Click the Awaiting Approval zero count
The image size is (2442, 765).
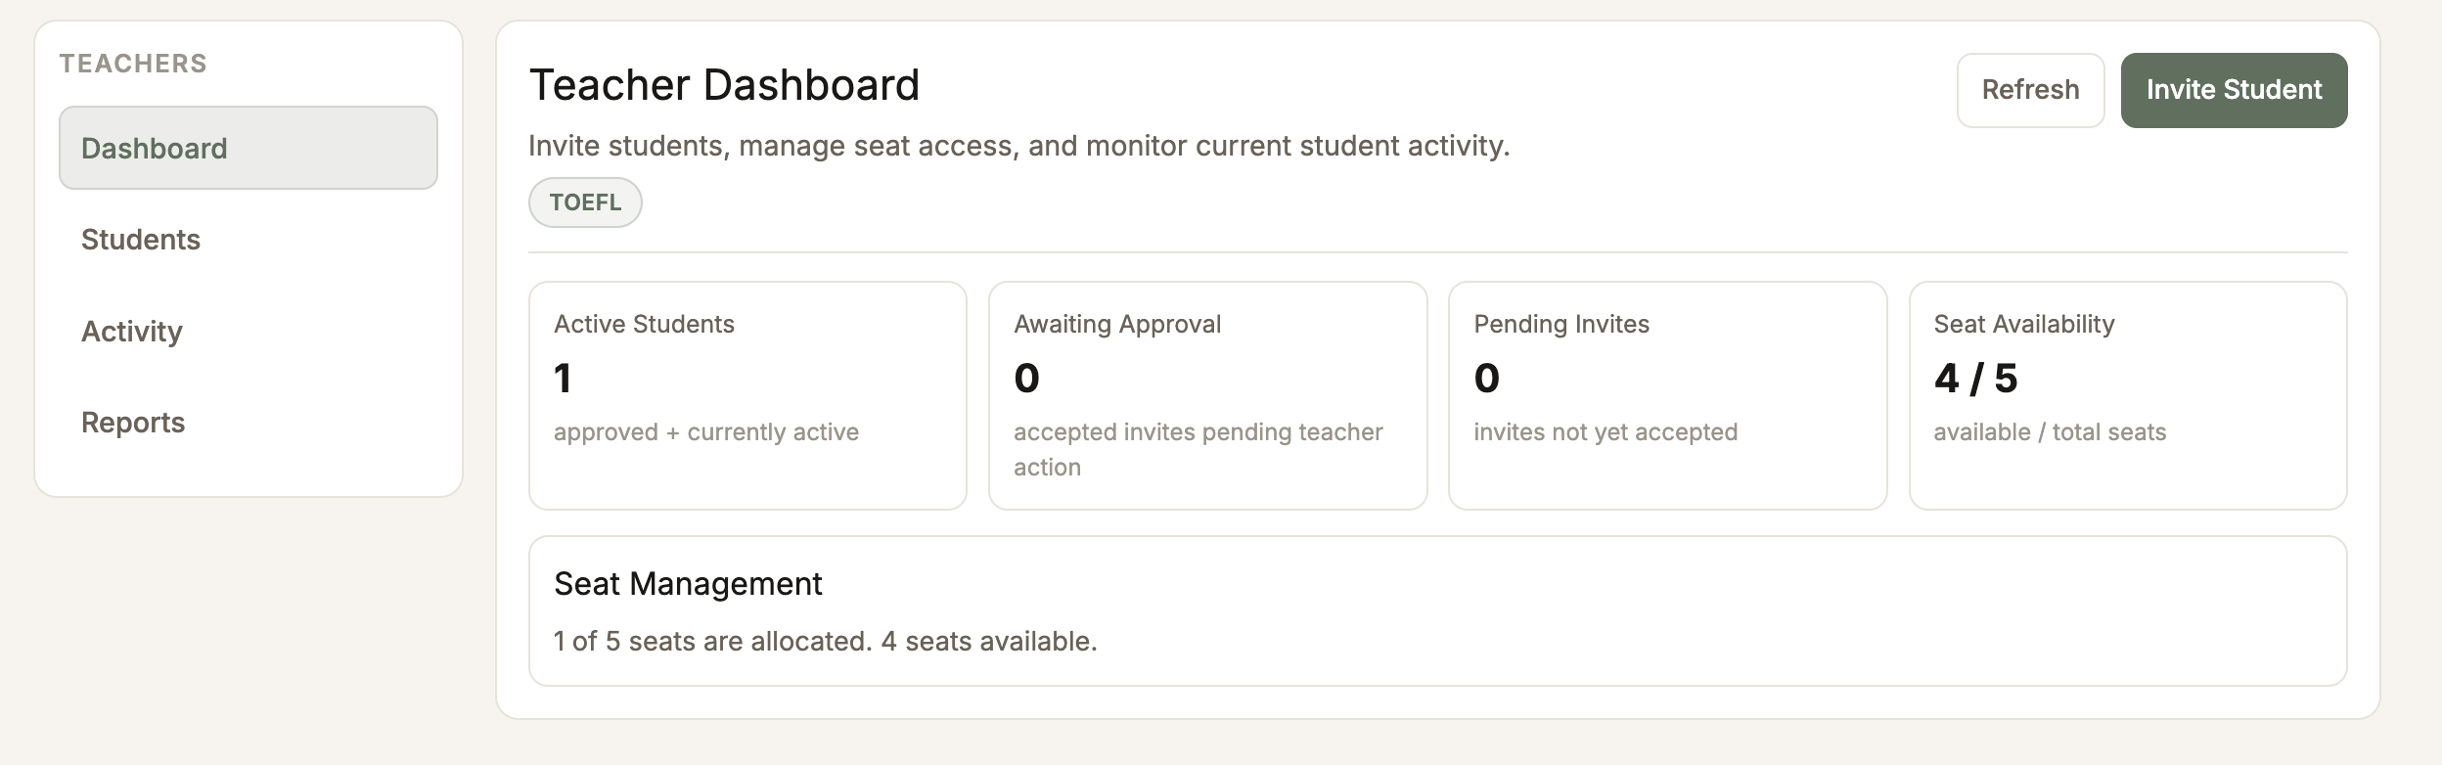point(1023,377)
